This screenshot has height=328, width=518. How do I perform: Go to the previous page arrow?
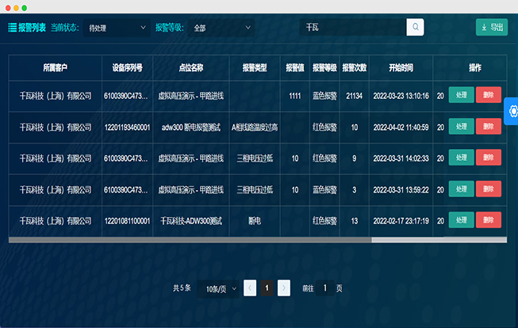coord(250,288)
